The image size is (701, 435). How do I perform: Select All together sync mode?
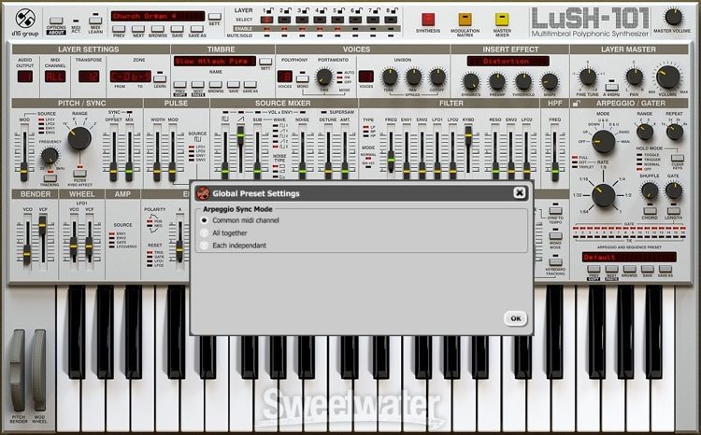click(x=205, y=232)
